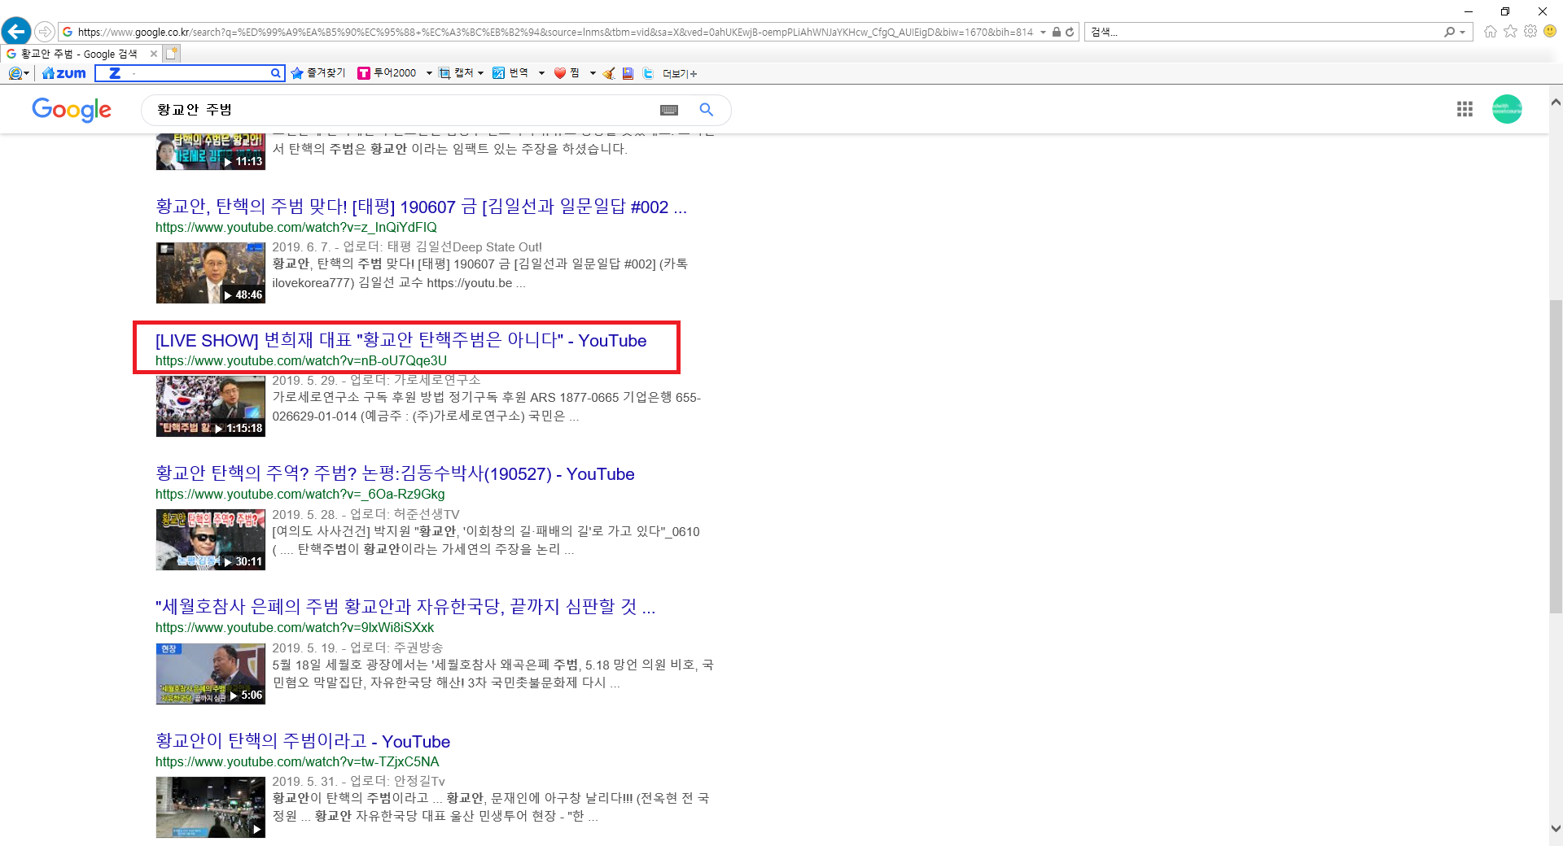Open '황교안이 탄핵의 주범이라고 - YouTube' result
1563x846 pixels.
[303, 741]
